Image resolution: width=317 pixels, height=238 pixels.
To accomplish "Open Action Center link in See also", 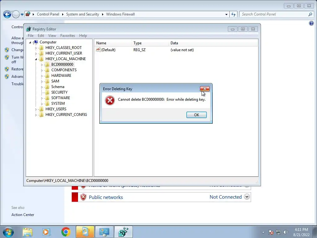I will tap(23, 215).
